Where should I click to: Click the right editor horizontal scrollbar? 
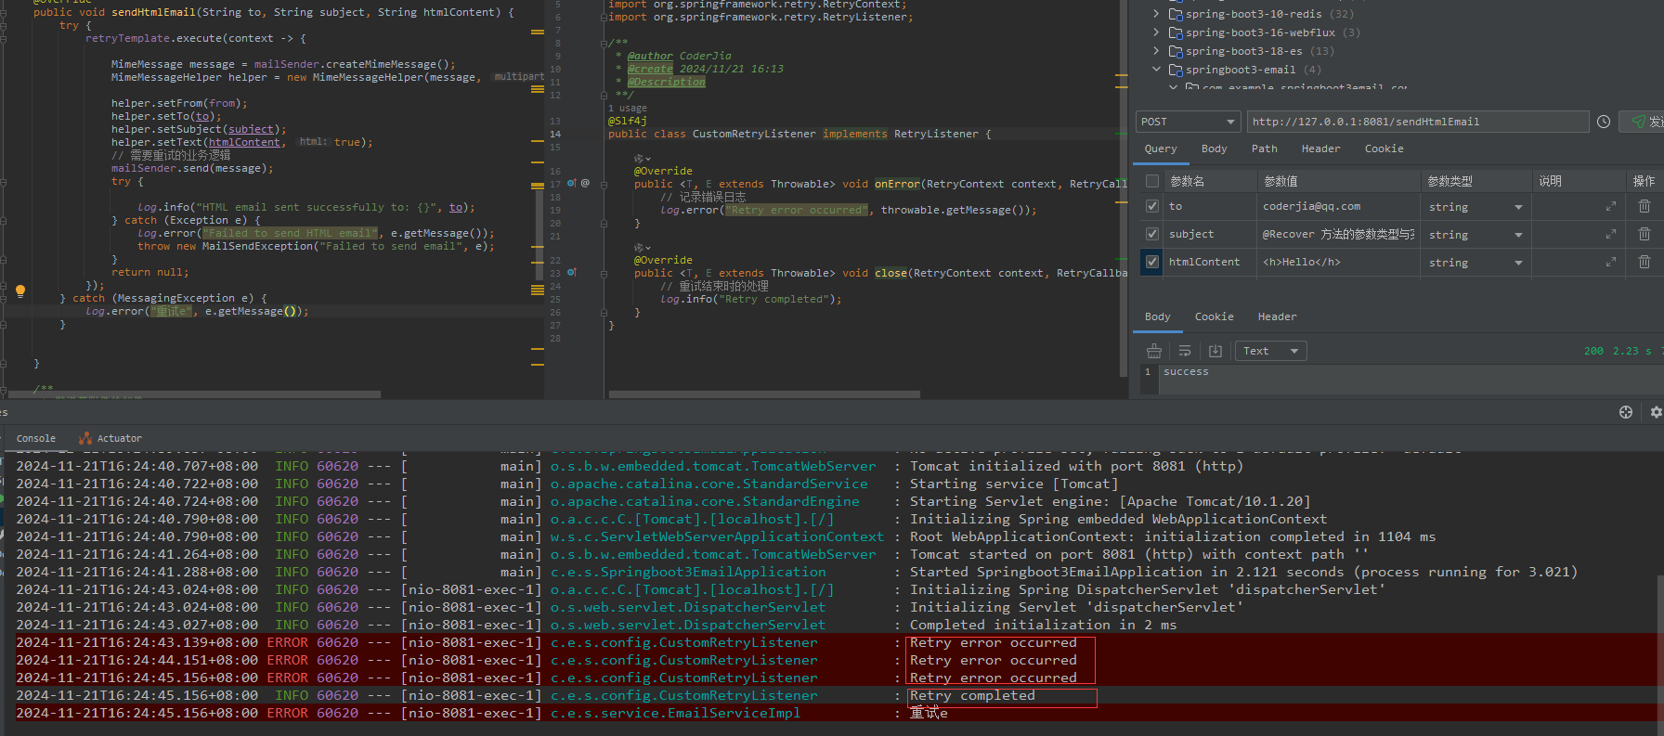click(x=762, y=394)
